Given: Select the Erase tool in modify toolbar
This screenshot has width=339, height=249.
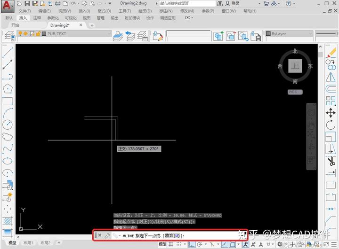Looking at the screenshot, I should tap(331, 53).
